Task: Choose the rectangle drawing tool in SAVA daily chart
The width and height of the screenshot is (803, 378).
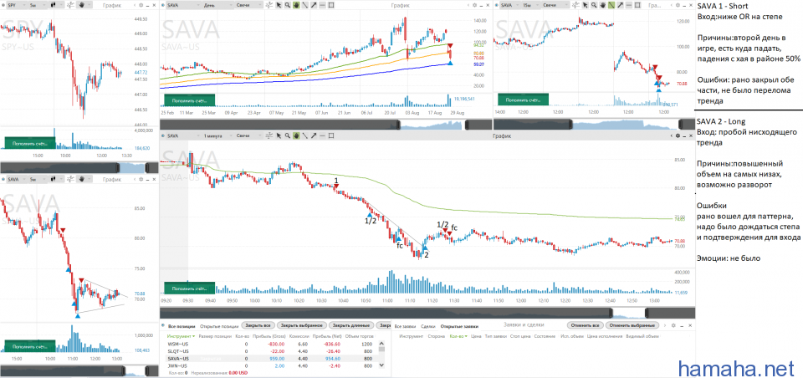Action: [331, 5]
